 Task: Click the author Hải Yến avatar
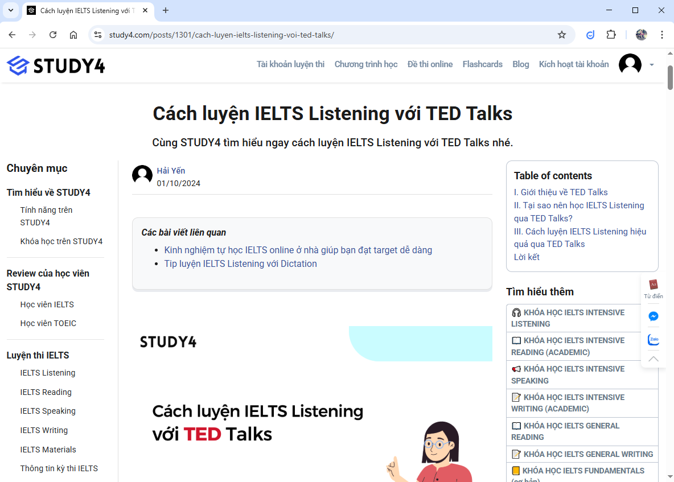[x=142, y=175]
